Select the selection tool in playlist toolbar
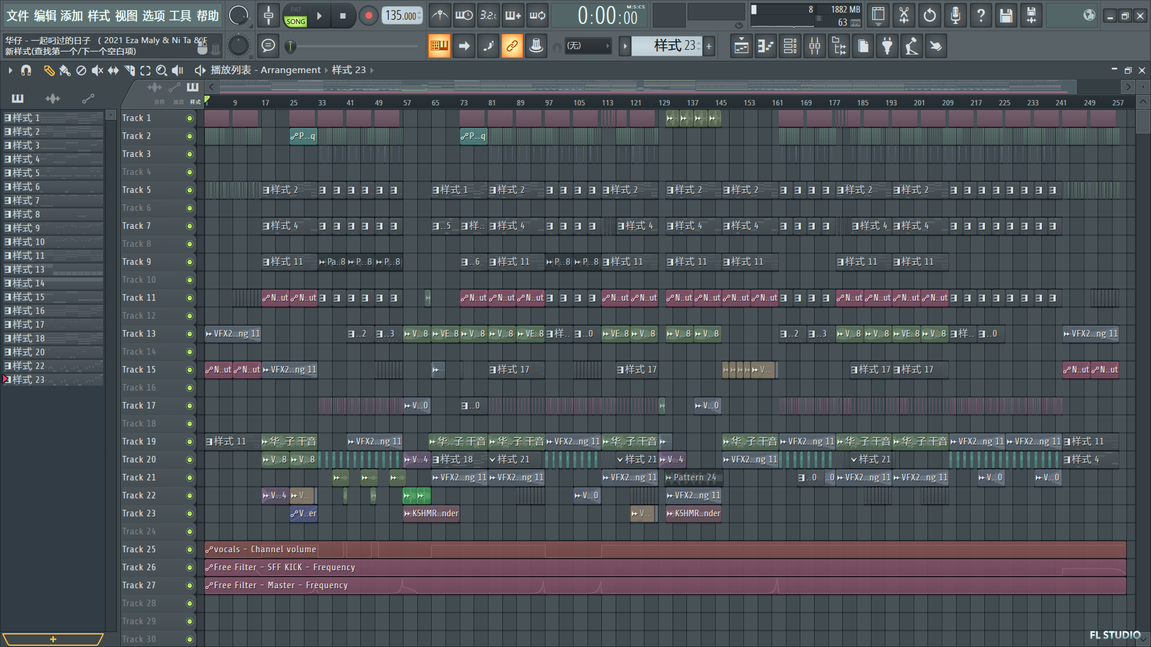1151x647 pixels. [145, 71]
